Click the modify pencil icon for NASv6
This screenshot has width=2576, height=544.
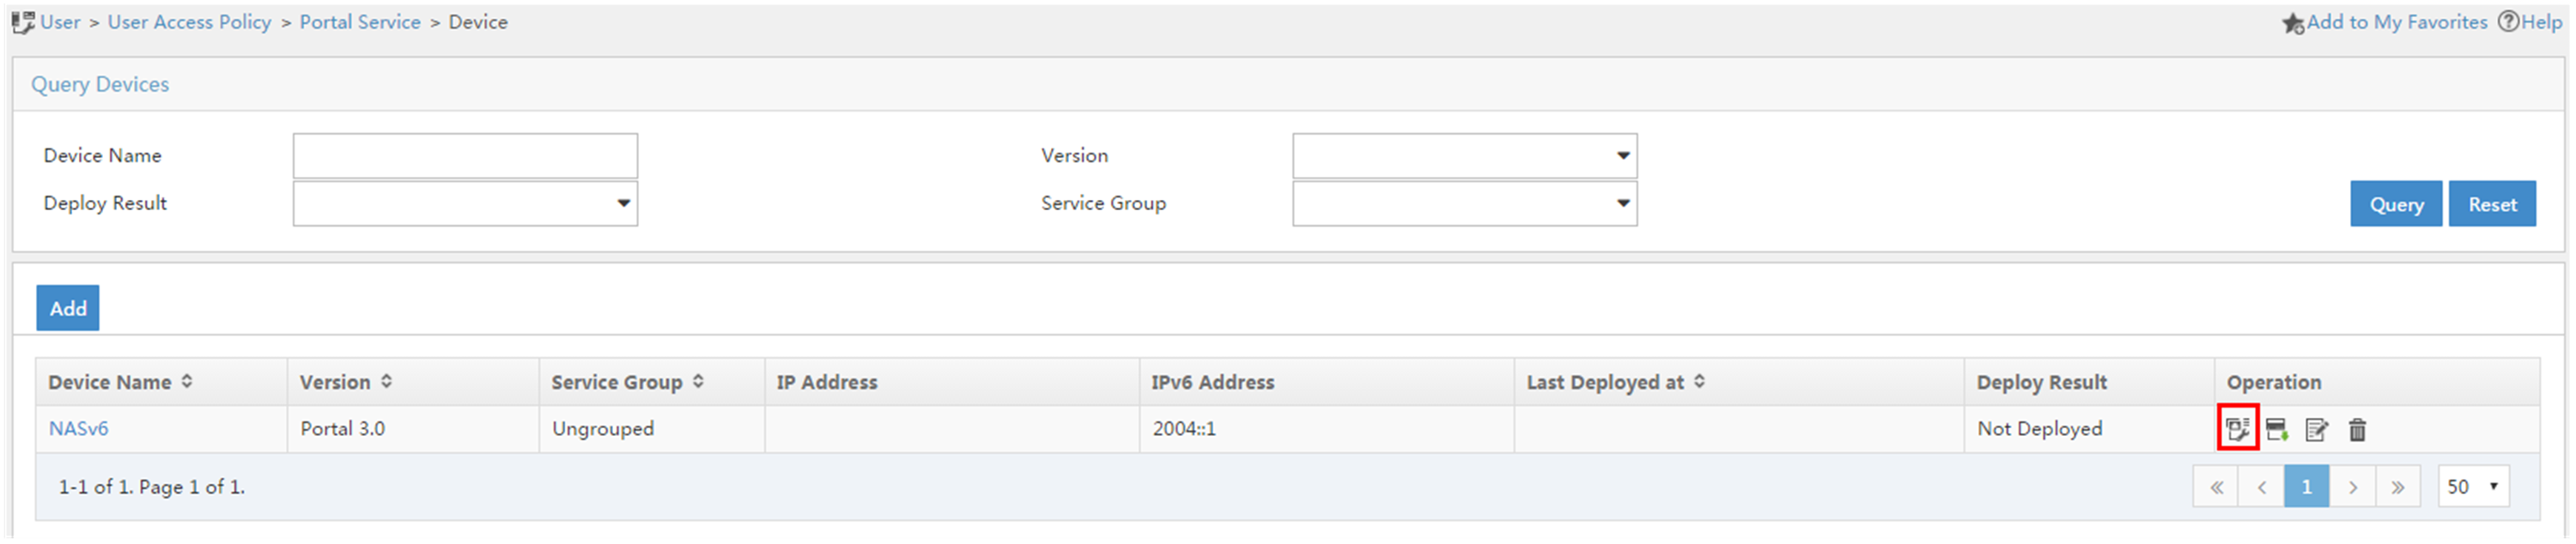click(2317, 430)
